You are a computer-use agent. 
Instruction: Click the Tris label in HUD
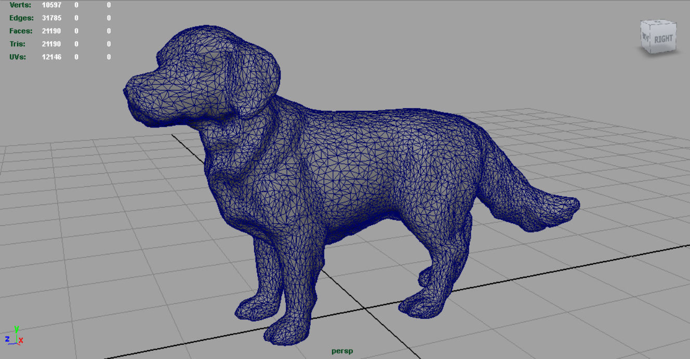(x=17, y=44)
